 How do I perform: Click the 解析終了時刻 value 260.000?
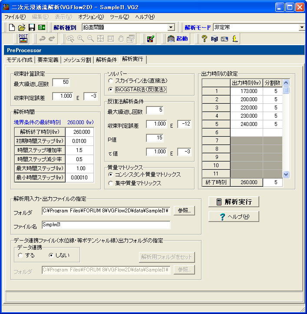click(79, 132)
